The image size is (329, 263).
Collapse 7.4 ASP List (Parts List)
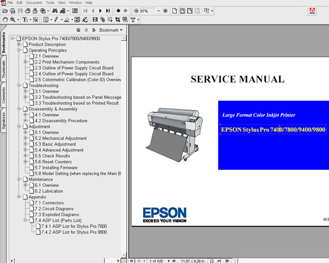25,220
